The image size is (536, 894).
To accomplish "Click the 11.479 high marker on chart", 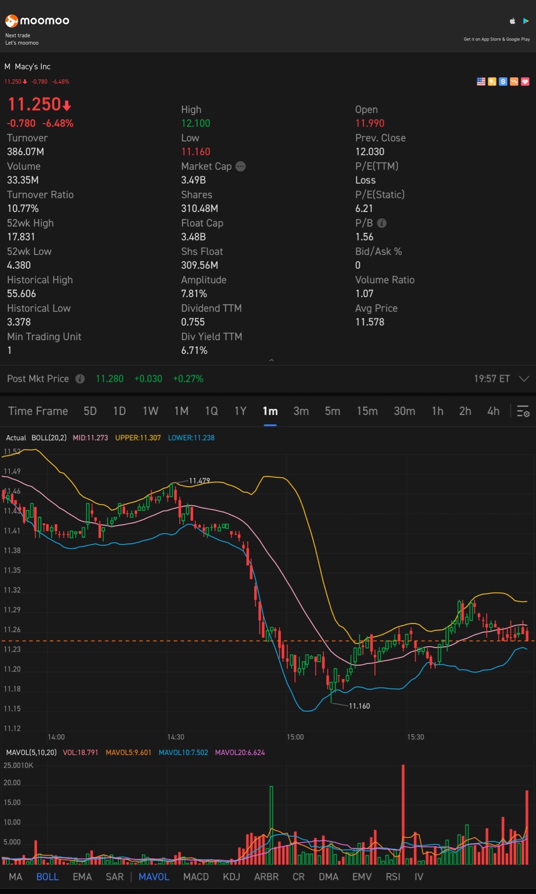I will click(199, 481).
